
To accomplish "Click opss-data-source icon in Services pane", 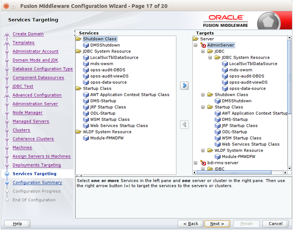I will pyautogui.click(x=86, y=82).
